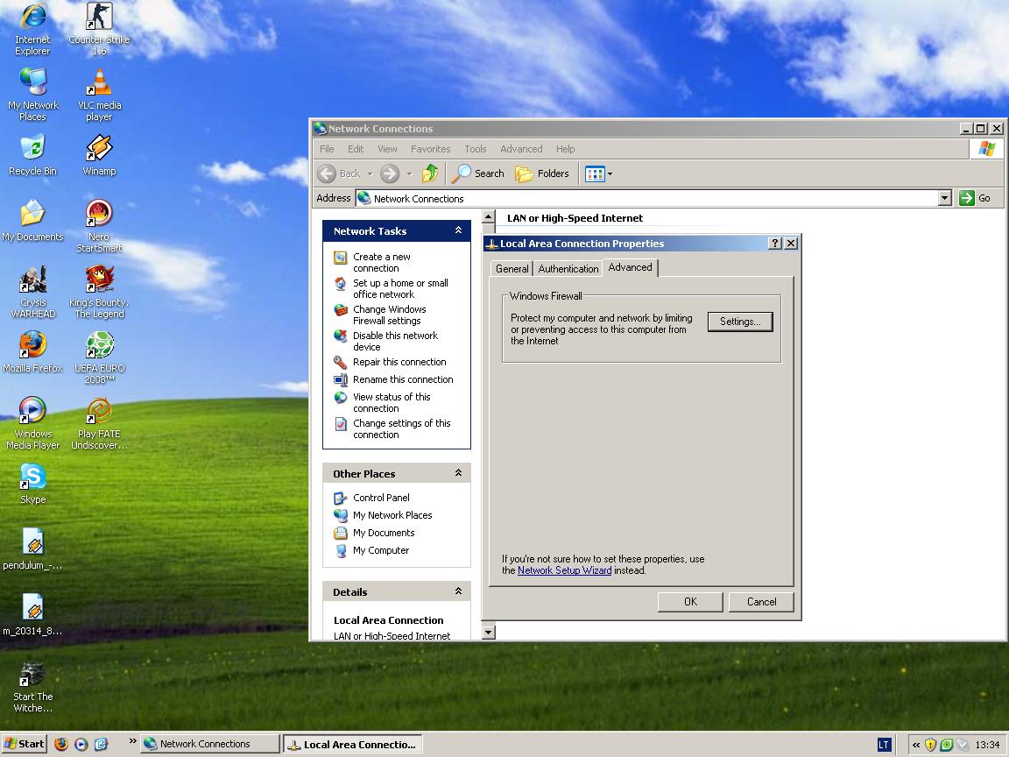Click the dialog's question mark help button
Image resolution: width=1009 pixels, height=757 pixels.
coord(775,244)
